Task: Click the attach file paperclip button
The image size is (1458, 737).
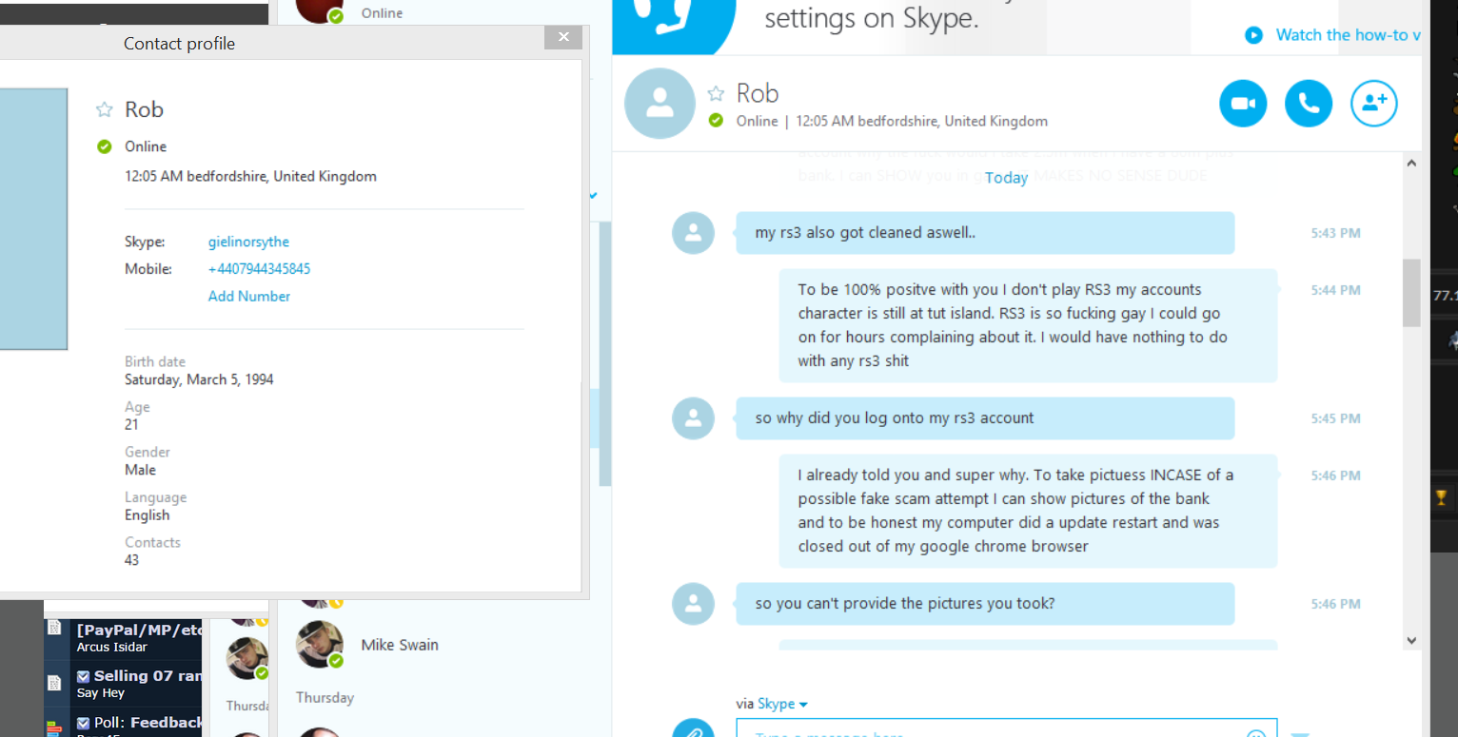Action: [693, 729]
